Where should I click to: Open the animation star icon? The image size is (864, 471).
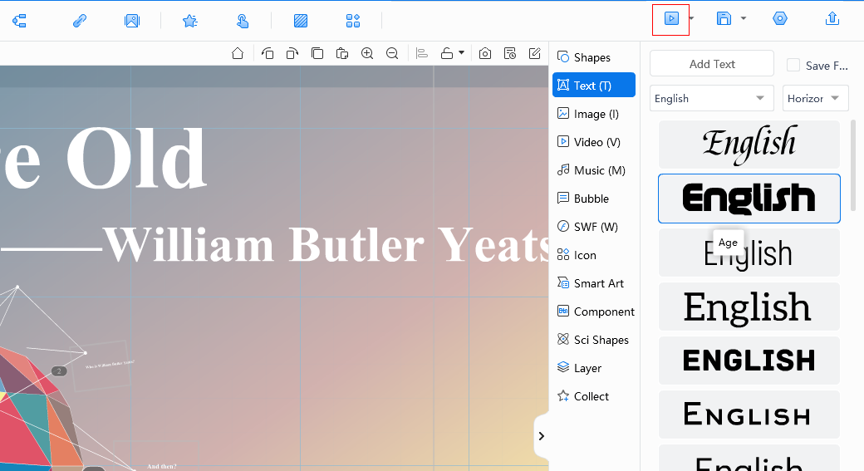190,21
